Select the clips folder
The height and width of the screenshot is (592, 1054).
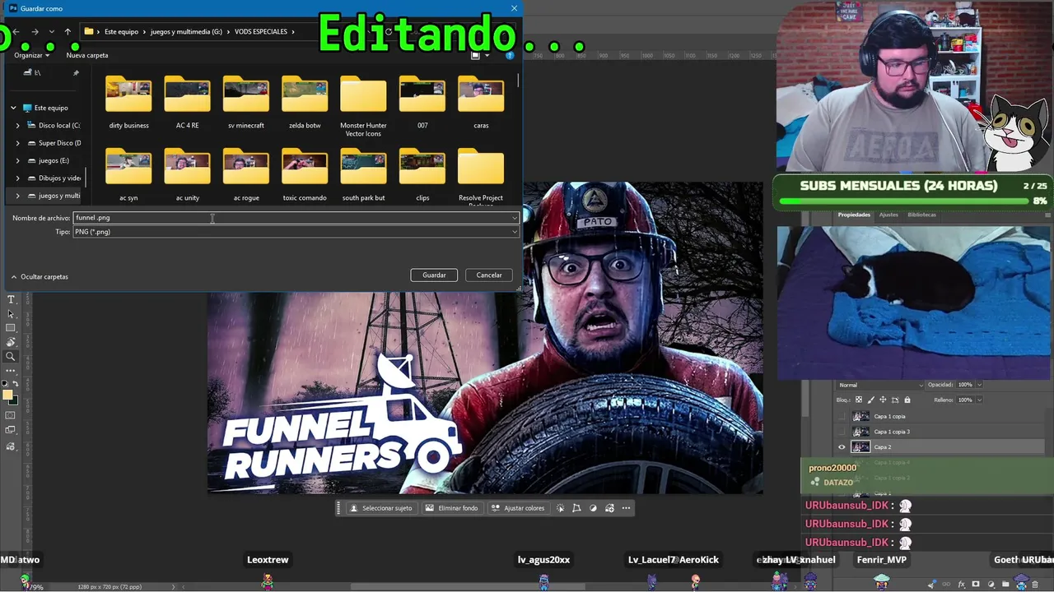(422, 175)
